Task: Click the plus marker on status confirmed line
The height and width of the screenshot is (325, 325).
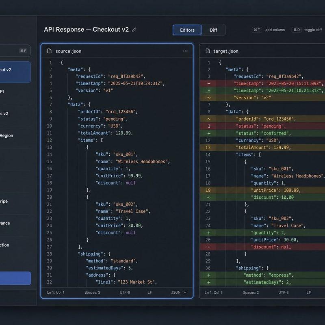Action: pyautogui.click(x=209, y=133)
